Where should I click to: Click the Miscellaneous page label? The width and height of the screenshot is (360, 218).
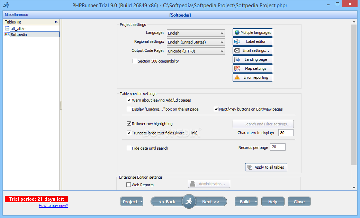tap(16, 15)
